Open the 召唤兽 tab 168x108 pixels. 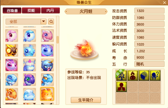pos(12,10)
